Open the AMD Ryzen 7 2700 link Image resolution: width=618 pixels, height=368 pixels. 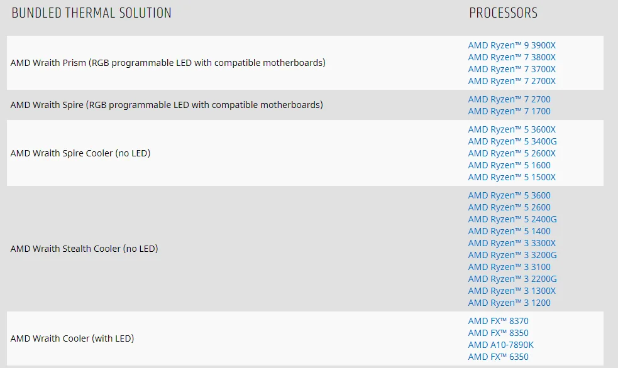(x=509, y=99)
